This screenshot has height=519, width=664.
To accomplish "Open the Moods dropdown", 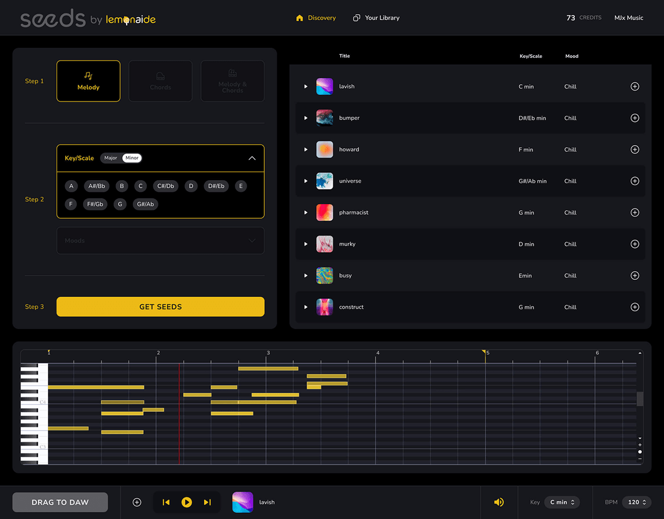I will tap(160, 240).
